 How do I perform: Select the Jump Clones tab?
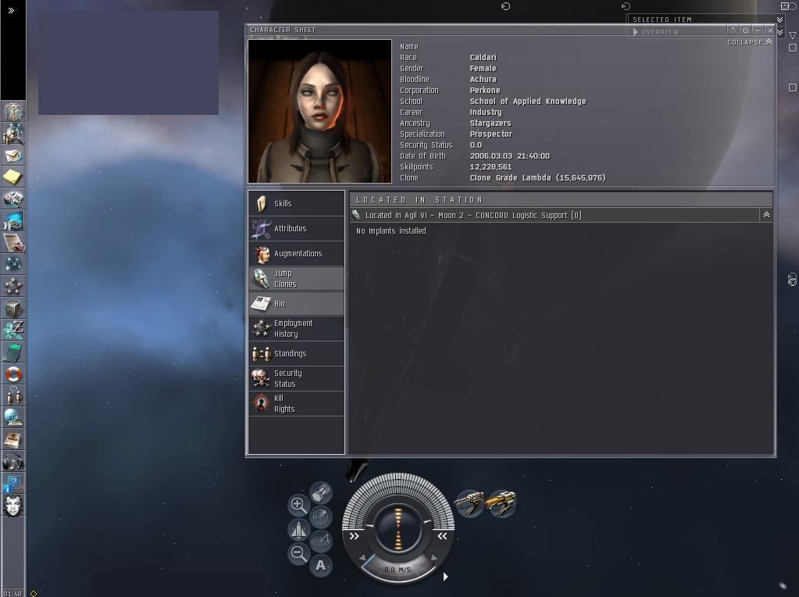296,278
